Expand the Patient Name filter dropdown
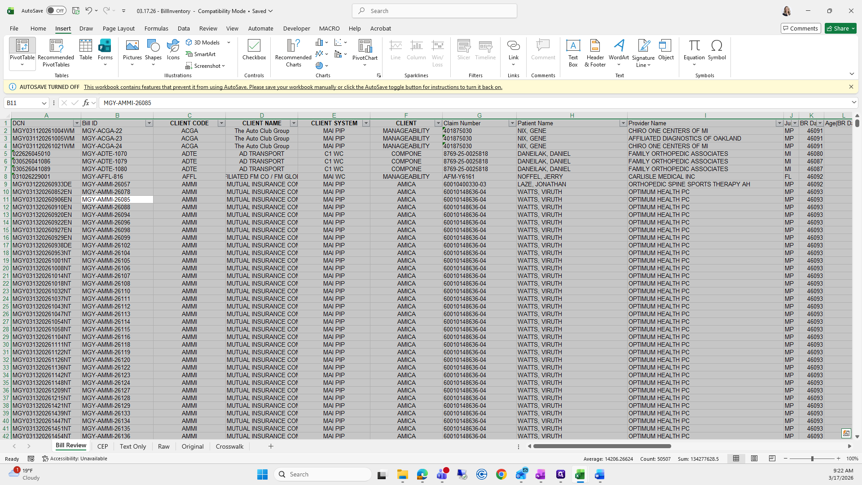Viewport: 862px width, 485px height. pyautogui.click(x=623, y=123)
